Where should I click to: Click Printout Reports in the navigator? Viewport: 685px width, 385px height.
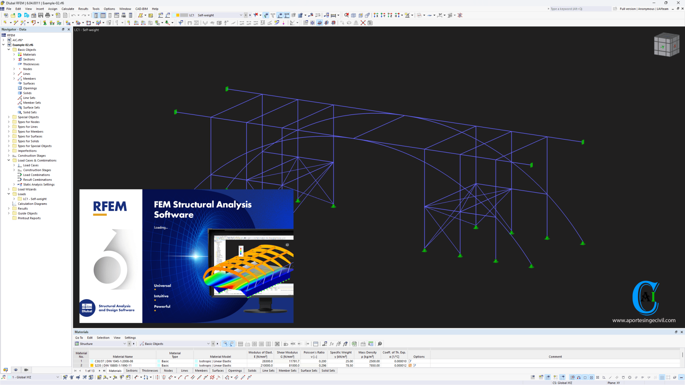[29, 218]
